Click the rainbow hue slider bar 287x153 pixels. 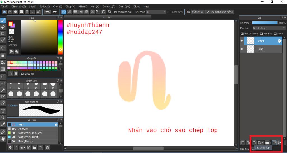pos(60,37)
